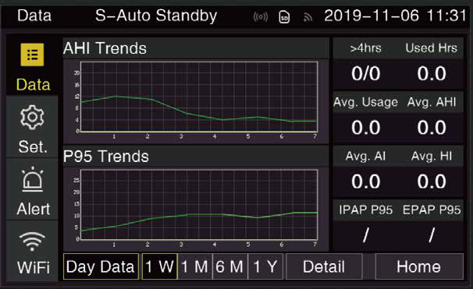Open the WiFi signal icon in sidebar
This screenshot has width=473, height=289.
pos(32,241)
